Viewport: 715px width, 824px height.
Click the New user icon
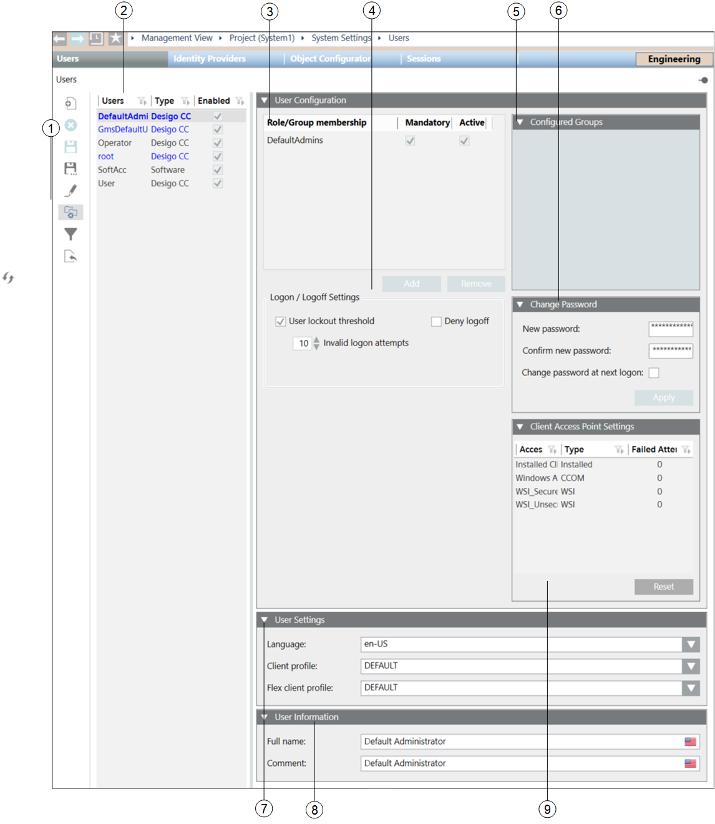click(70, 102)
